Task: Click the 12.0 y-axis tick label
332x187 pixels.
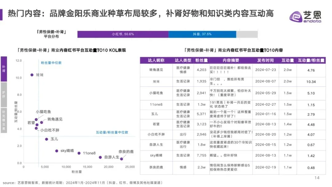Action: pyautogui.click(x=19, y=61)
